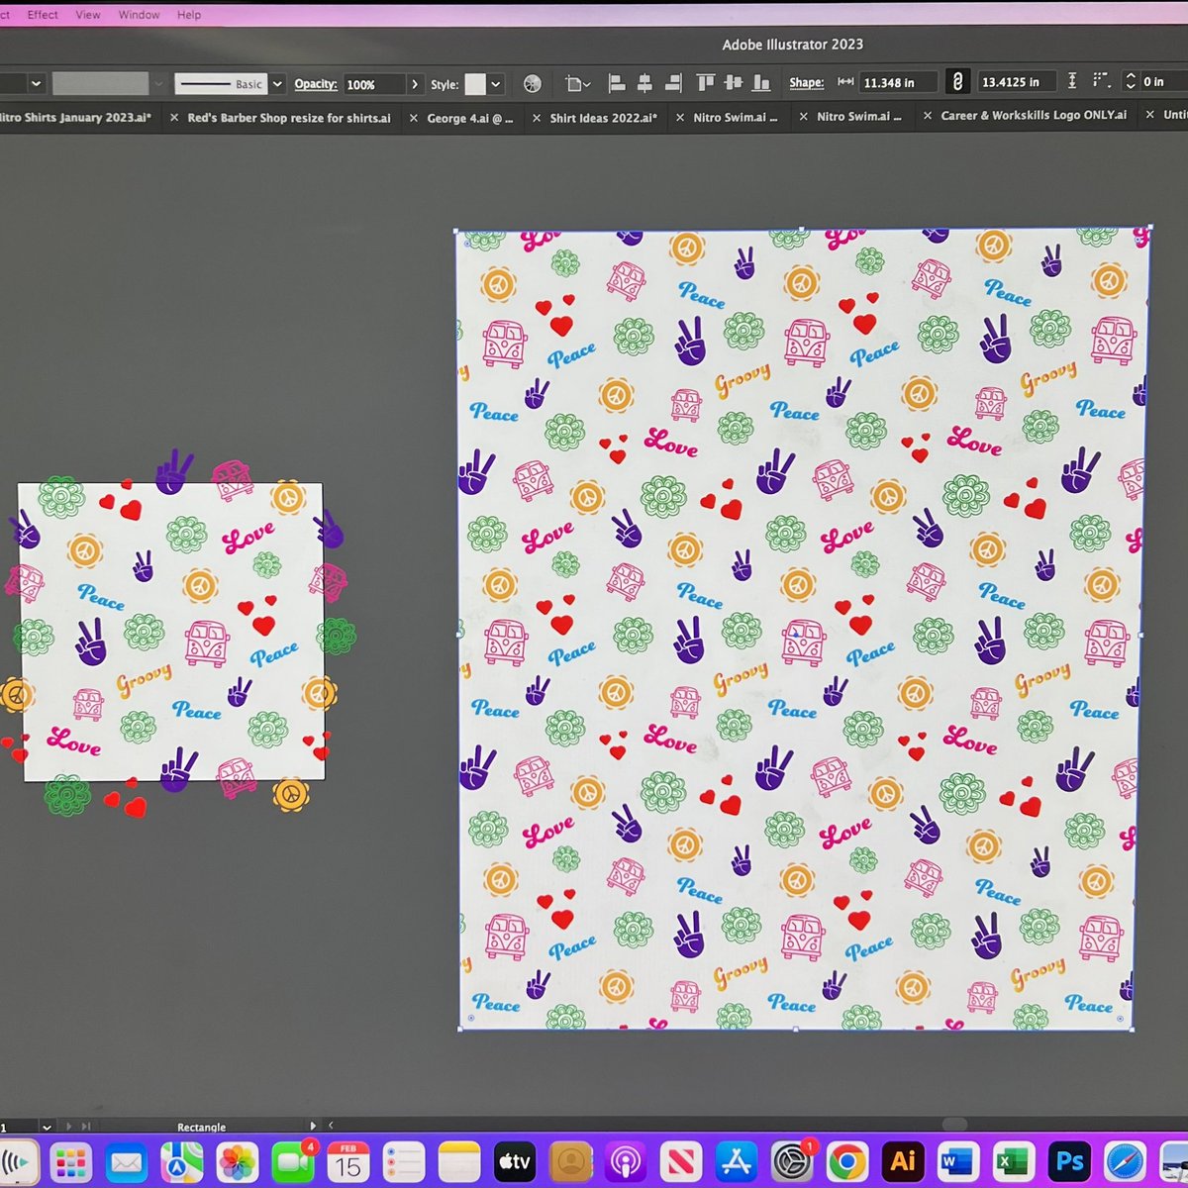Open Safari from the Dock
The image size is (1188, 1188).
(1126, 1161)
